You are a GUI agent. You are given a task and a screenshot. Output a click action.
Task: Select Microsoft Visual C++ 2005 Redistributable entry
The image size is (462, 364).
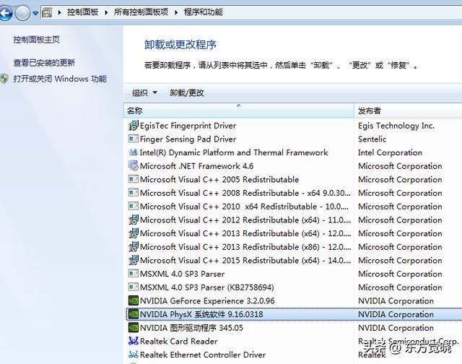(x=219, y=180)
